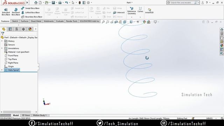Screen dimensions: 224x126
Task: Expand more manager tabs arrow
Action: 36,29
